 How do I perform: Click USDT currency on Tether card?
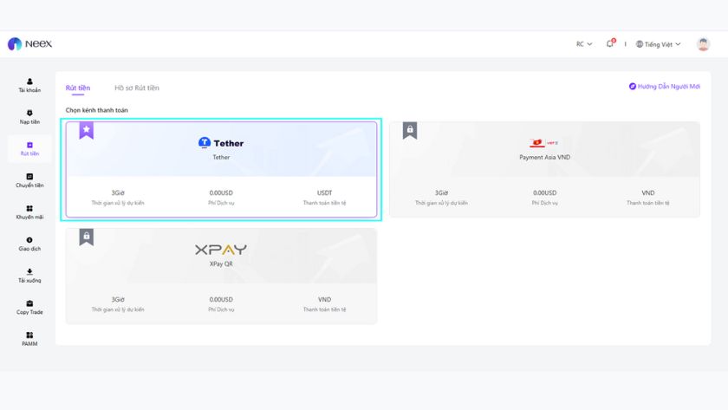[324, 192]
